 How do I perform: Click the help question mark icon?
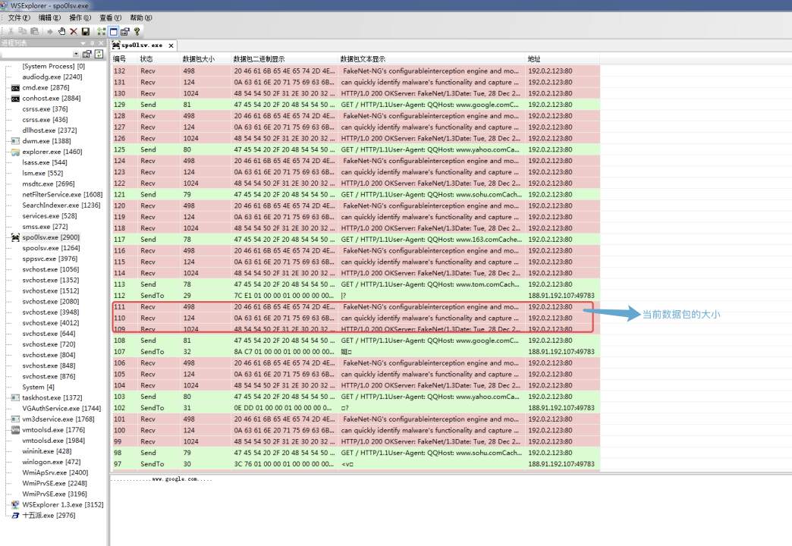coord(137,31)
